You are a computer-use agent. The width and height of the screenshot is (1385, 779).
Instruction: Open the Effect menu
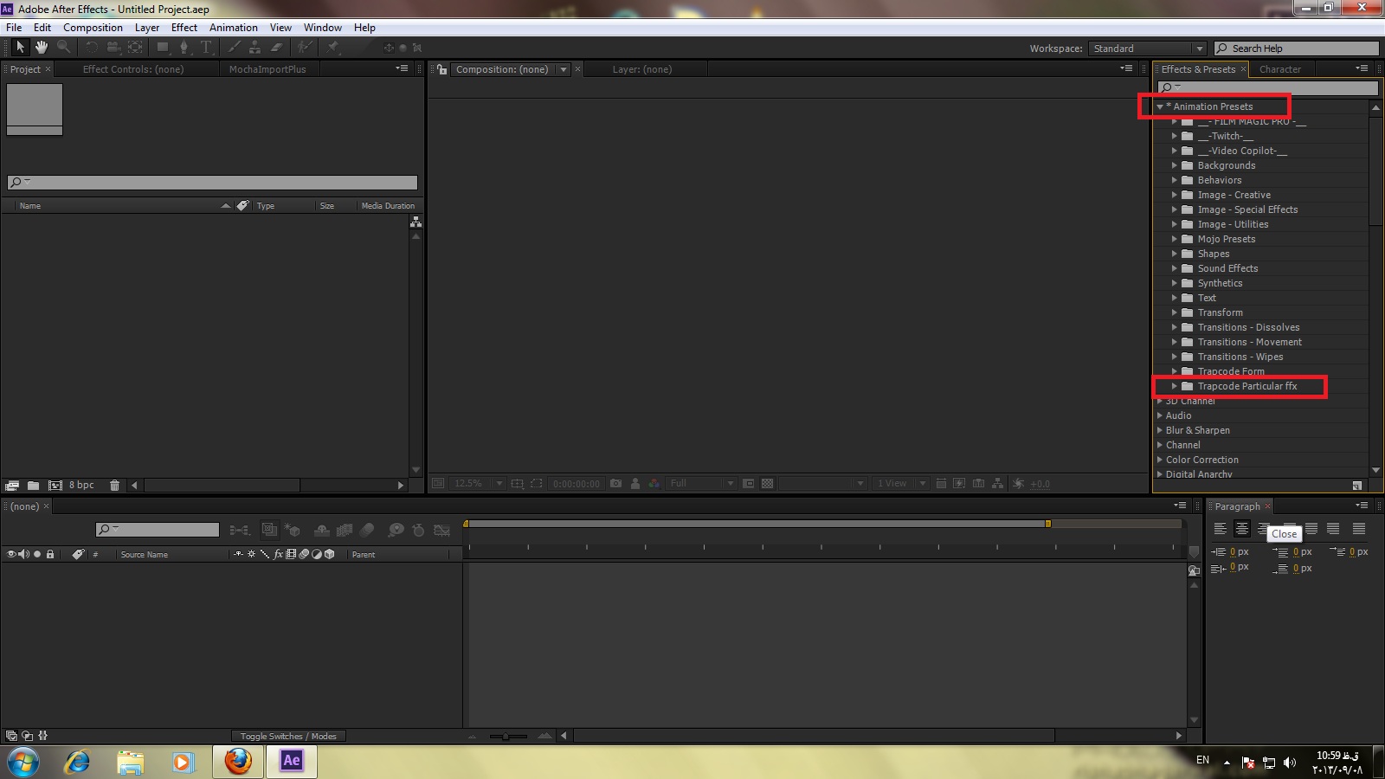coord(184,28)
